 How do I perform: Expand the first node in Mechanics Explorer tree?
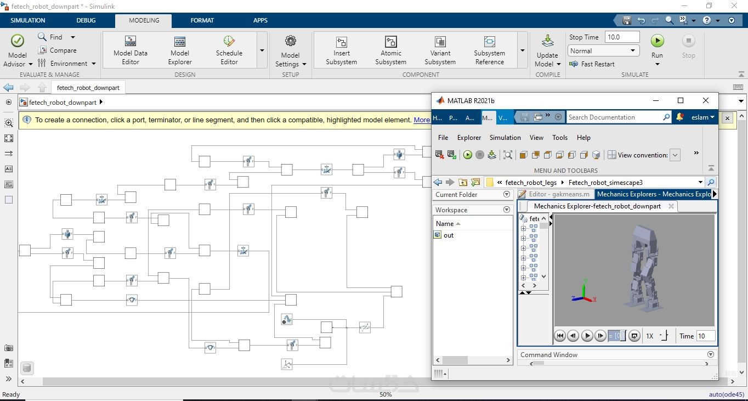point(523,228)
